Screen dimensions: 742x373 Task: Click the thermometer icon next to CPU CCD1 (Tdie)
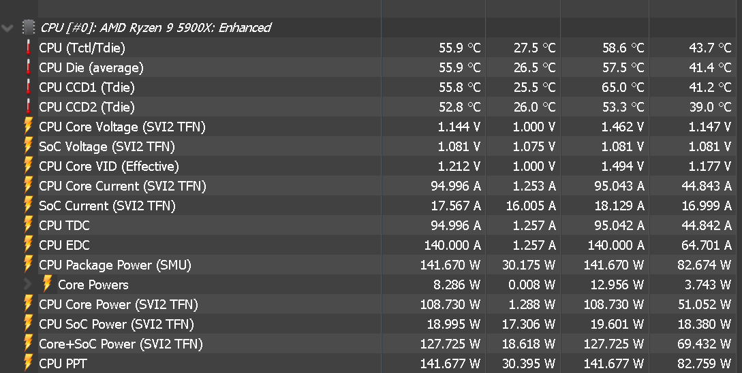pos(29,87)
